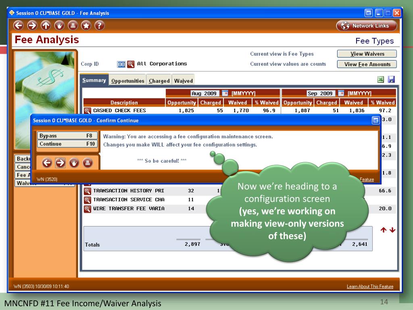Click dialog back arrow icon

[x=47, y=163]
